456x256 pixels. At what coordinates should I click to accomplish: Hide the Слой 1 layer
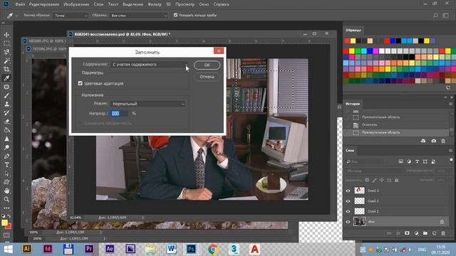(348, 211)
